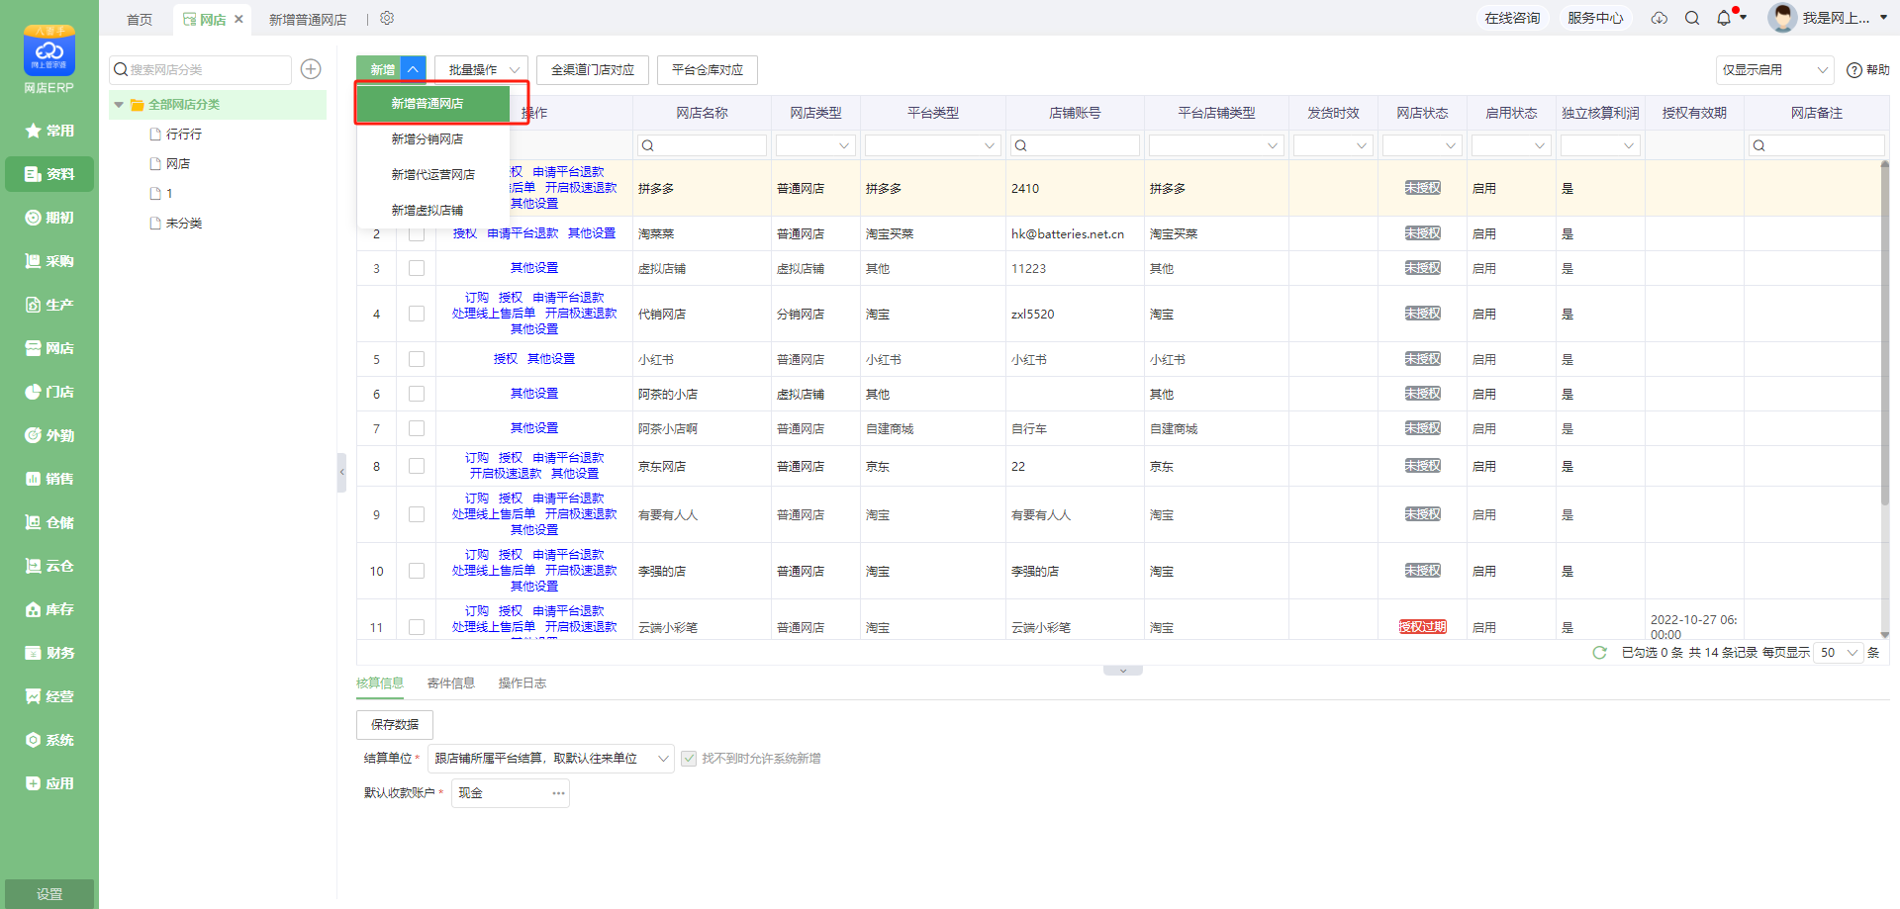Click the search magnifier icon in header
The height and width of the screenshot is (909, 1900).
tap(1692, 18)
